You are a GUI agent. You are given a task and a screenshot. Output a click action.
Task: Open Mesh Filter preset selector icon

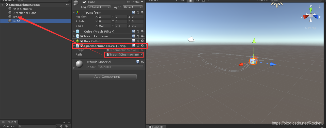138,31
